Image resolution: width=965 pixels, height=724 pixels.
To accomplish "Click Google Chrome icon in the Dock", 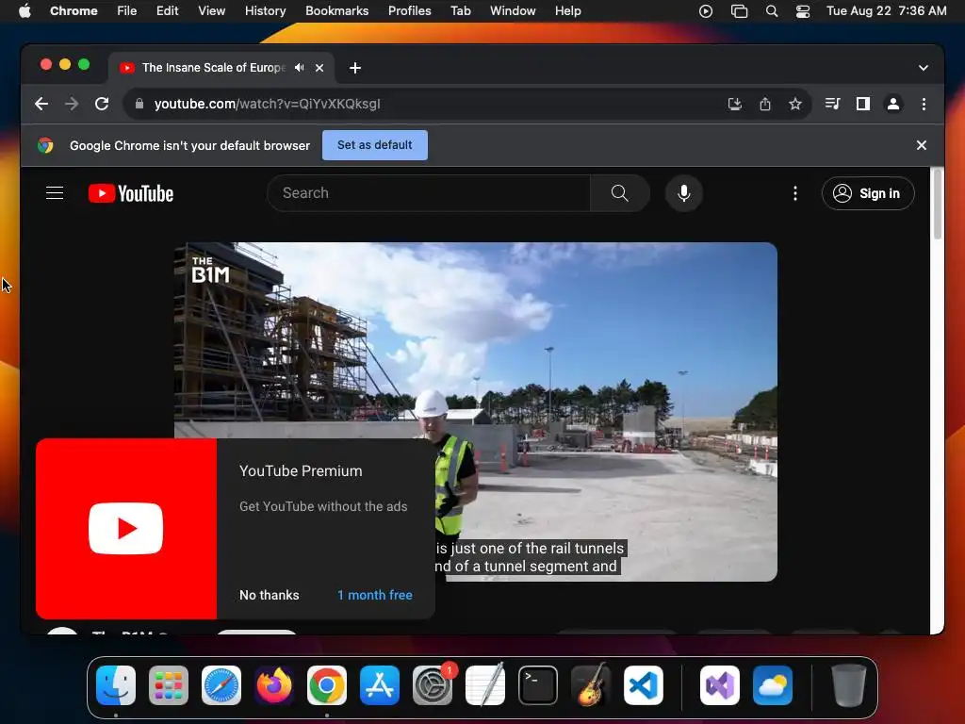I will tap(327, 685).
